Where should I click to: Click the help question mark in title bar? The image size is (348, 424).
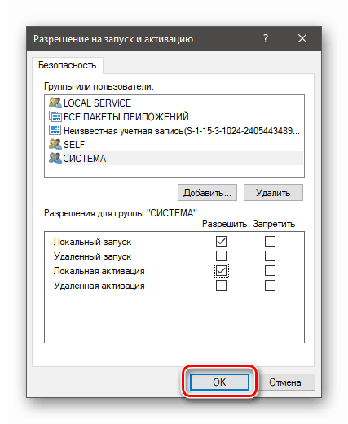tap(266, 39)
